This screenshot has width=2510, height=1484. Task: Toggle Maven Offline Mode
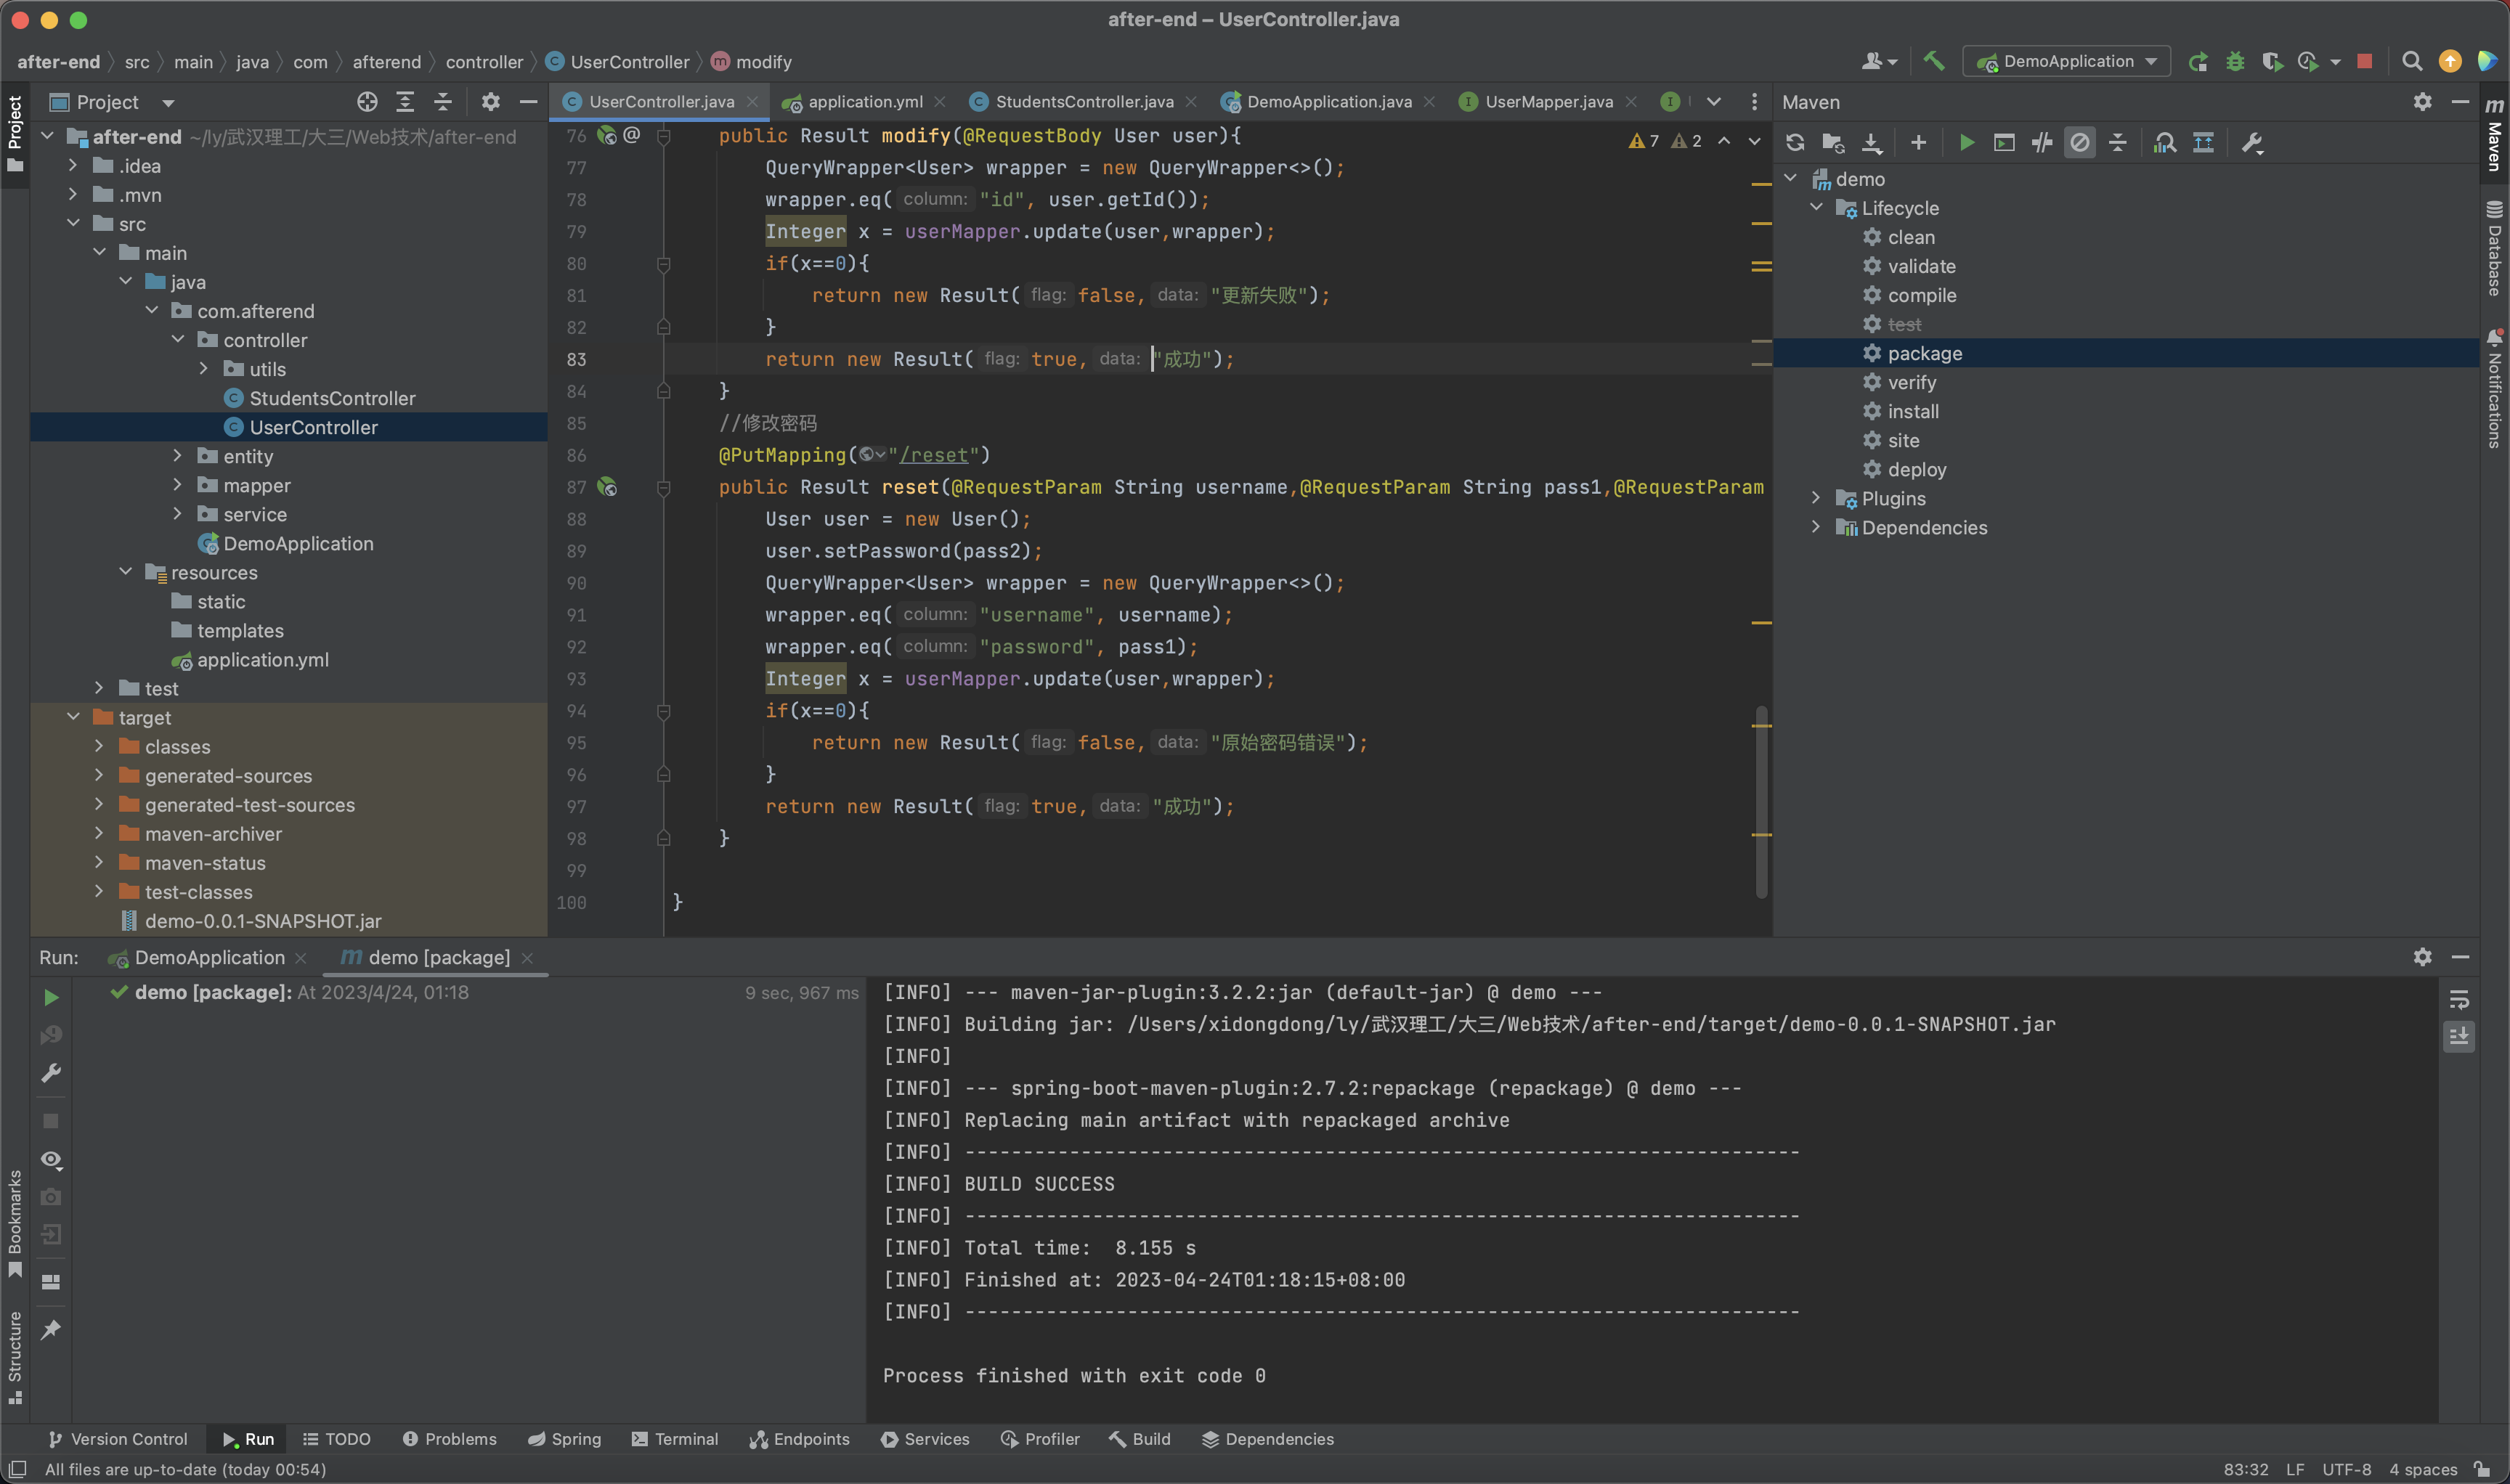click(x=2042, y=143)
